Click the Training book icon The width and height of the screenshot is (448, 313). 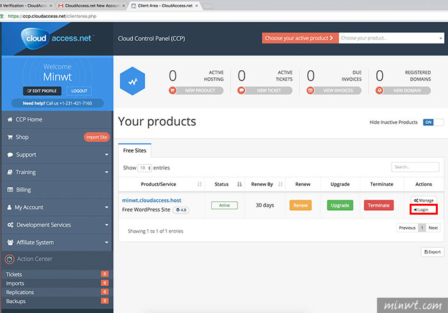(10, 172)
